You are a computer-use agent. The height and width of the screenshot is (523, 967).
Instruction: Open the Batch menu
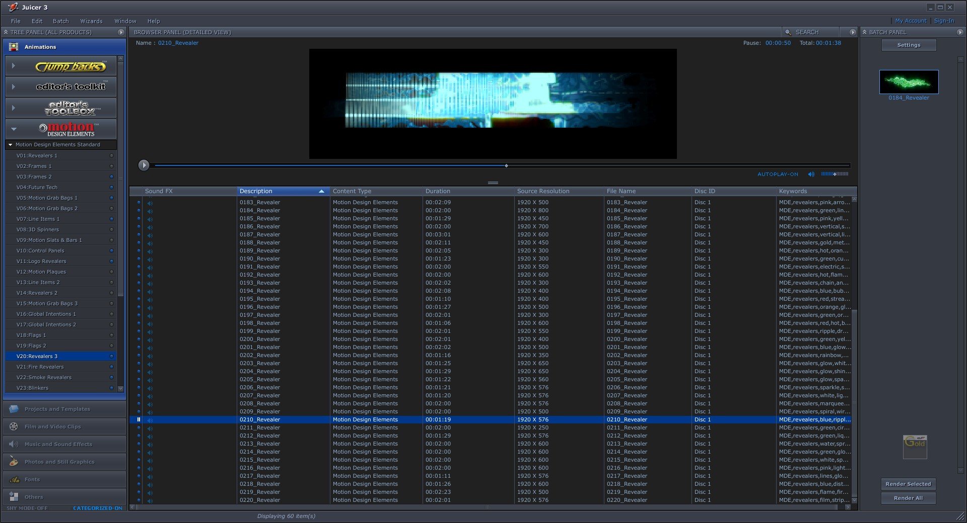click(x=60, y=21)
